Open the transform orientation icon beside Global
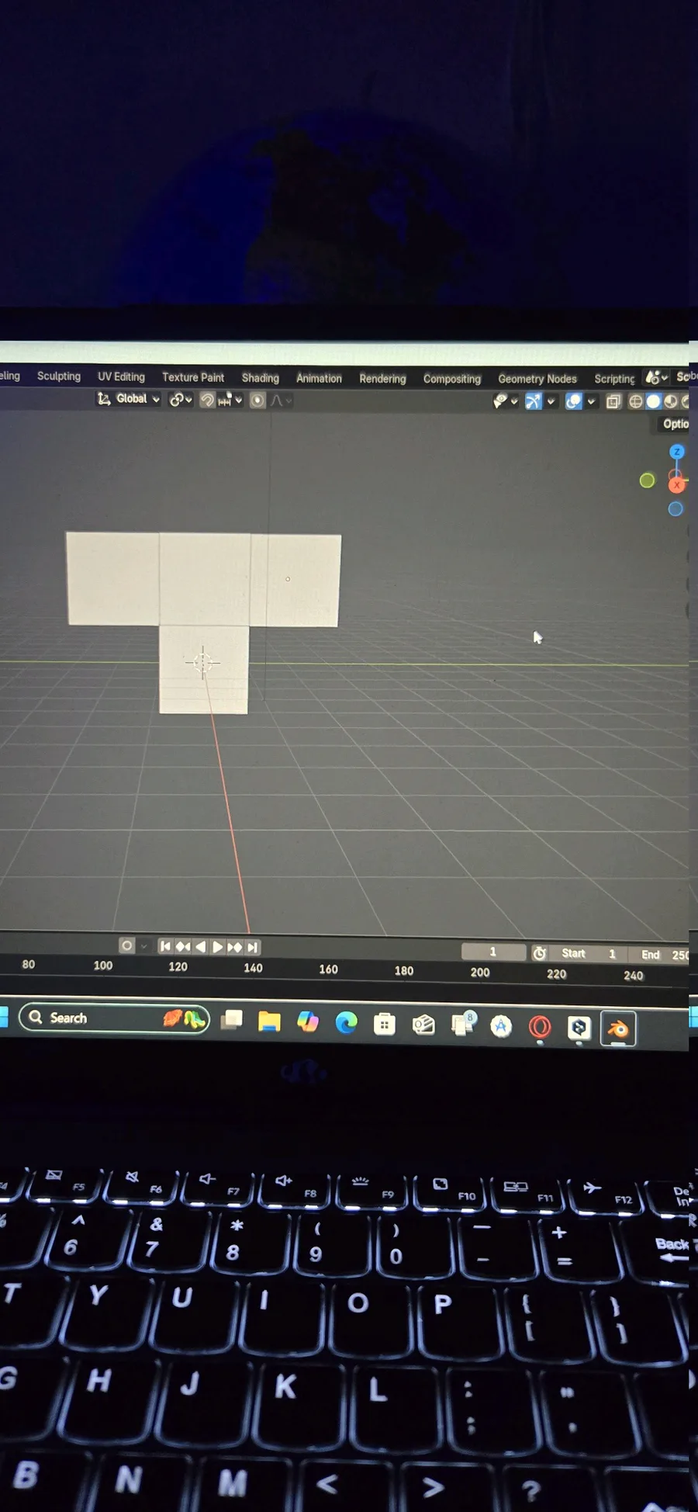This screenshot has height=1512, width=698. [x=103, y=398]
